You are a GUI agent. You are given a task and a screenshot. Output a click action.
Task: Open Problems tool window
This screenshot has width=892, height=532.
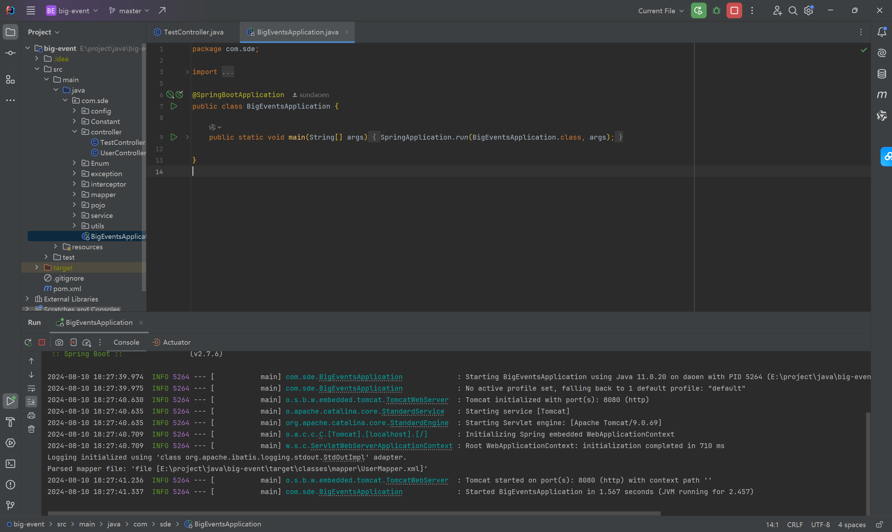point(10,485)
